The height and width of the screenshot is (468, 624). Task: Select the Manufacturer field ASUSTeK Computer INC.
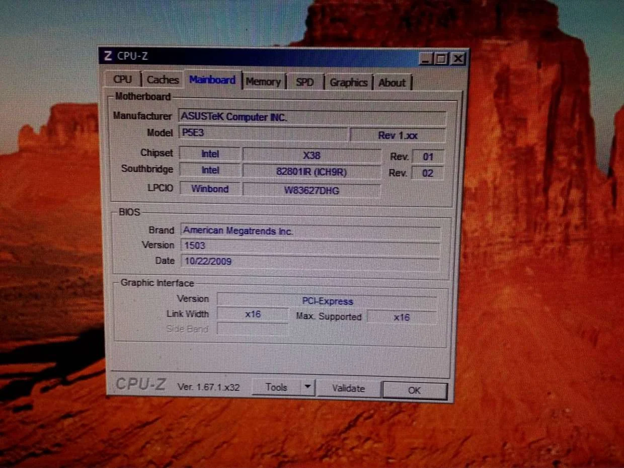pyautogui.click(x=313, y=117)
